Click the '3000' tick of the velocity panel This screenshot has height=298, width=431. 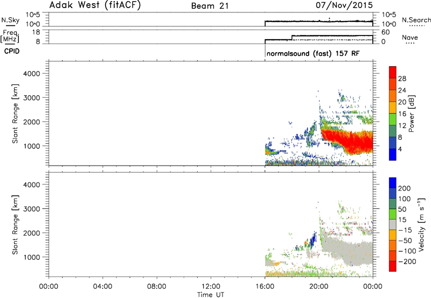(32, 209)
